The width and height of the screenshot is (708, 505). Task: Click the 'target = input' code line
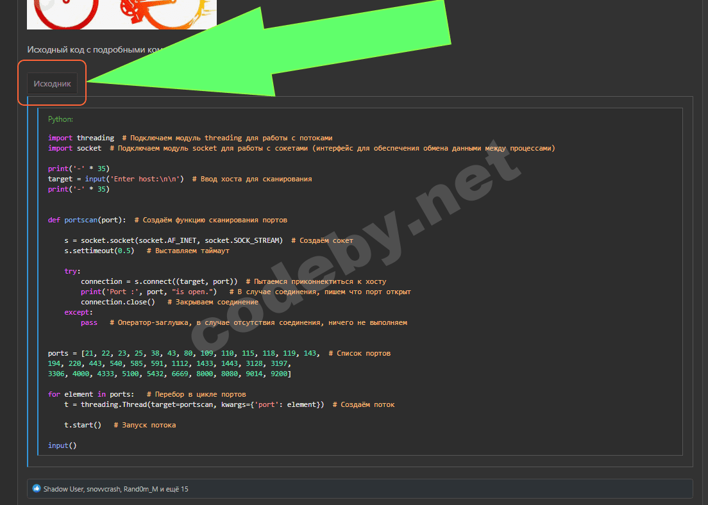180,179
